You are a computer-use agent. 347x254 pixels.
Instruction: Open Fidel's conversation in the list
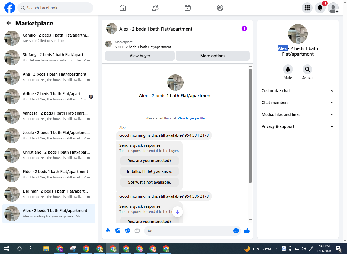pyautogui.click(x=49, y=175)
